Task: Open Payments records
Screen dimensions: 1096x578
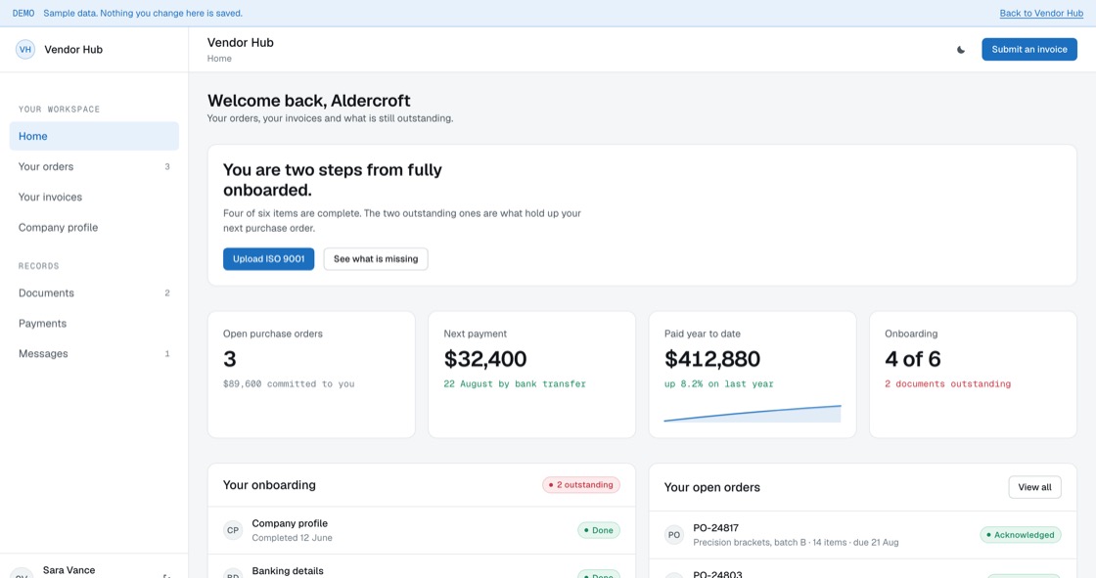Action: coord(94,324)
